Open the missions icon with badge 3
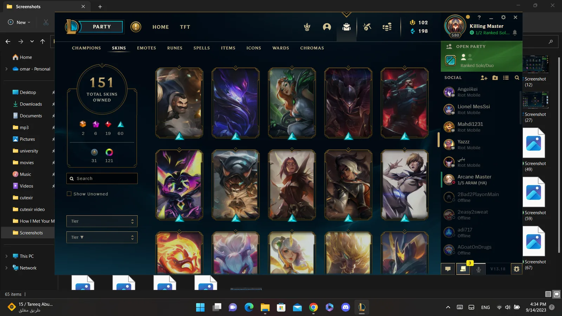562x316 pixels. pyautogui.click(x=463, y=269)
